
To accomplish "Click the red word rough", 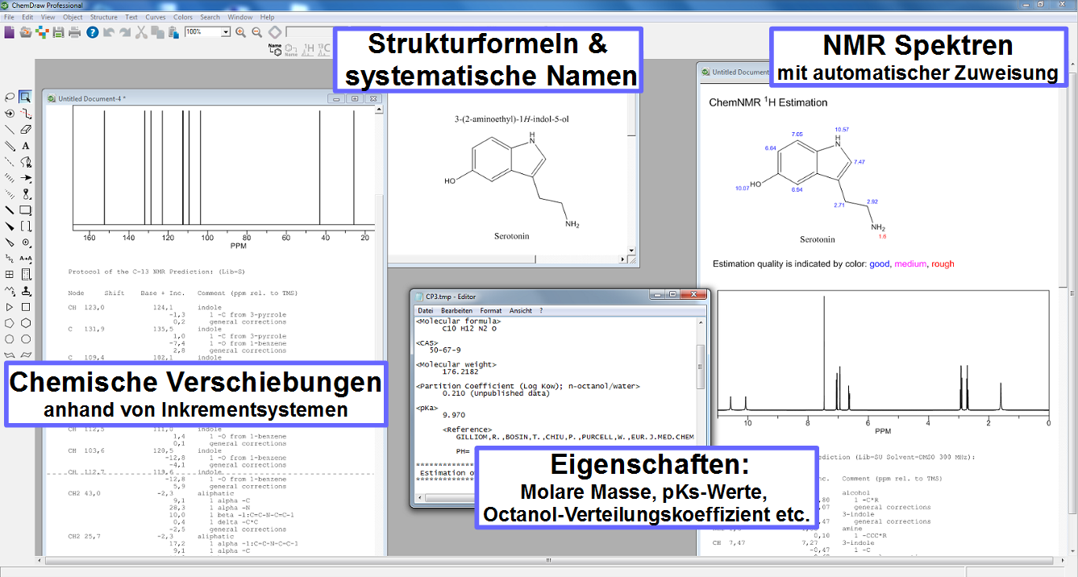I will [943, 264].
